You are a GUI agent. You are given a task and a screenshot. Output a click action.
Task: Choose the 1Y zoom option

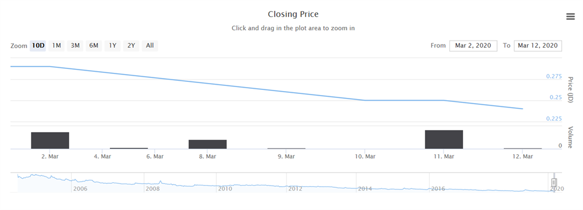[112, 46]
